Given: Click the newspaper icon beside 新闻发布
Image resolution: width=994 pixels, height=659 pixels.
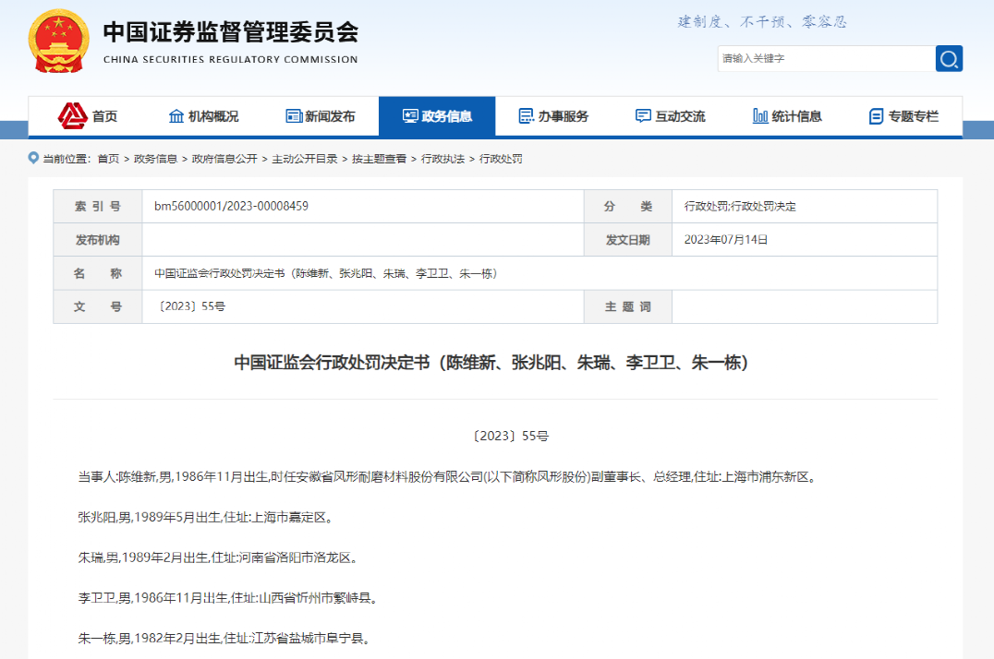Looking at the screenshot, I should [293, 115].
